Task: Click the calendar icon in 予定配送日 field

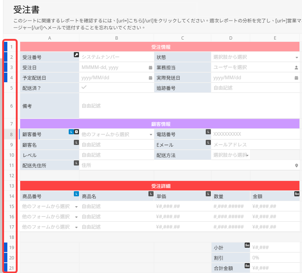Action: (150, 78)
